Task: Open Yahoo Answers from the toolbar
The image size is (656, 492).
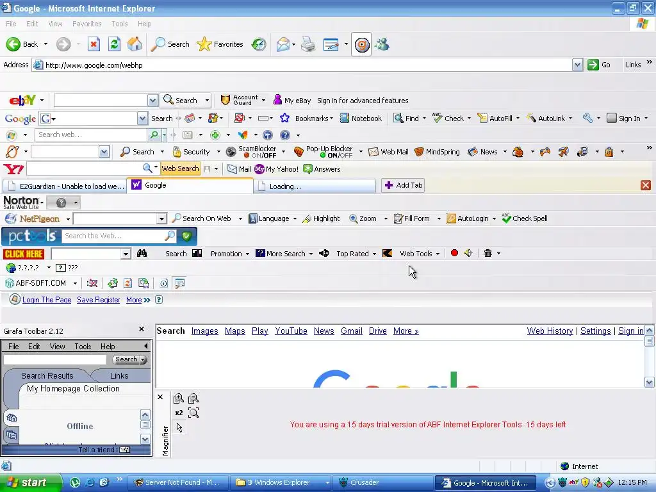Action: pyautogui.click(x=322, y=169)
